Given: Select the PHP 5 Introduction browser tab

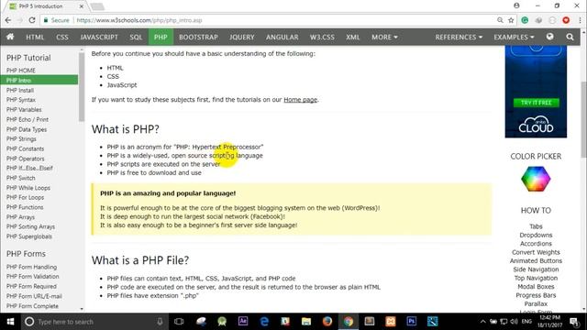Looking at the screenshot, I should [x=45, y=6].
